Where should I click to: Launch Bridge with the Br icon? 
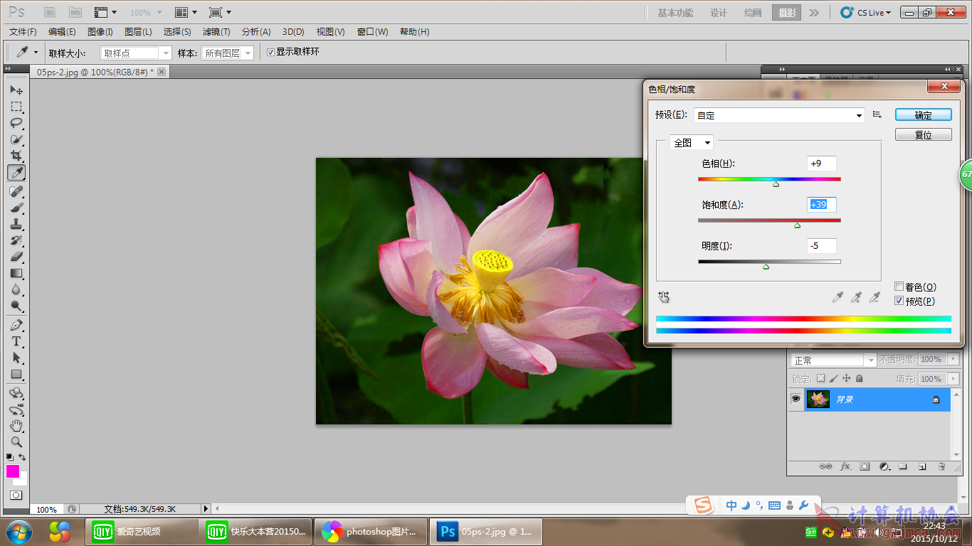click(x=50, y=12)
